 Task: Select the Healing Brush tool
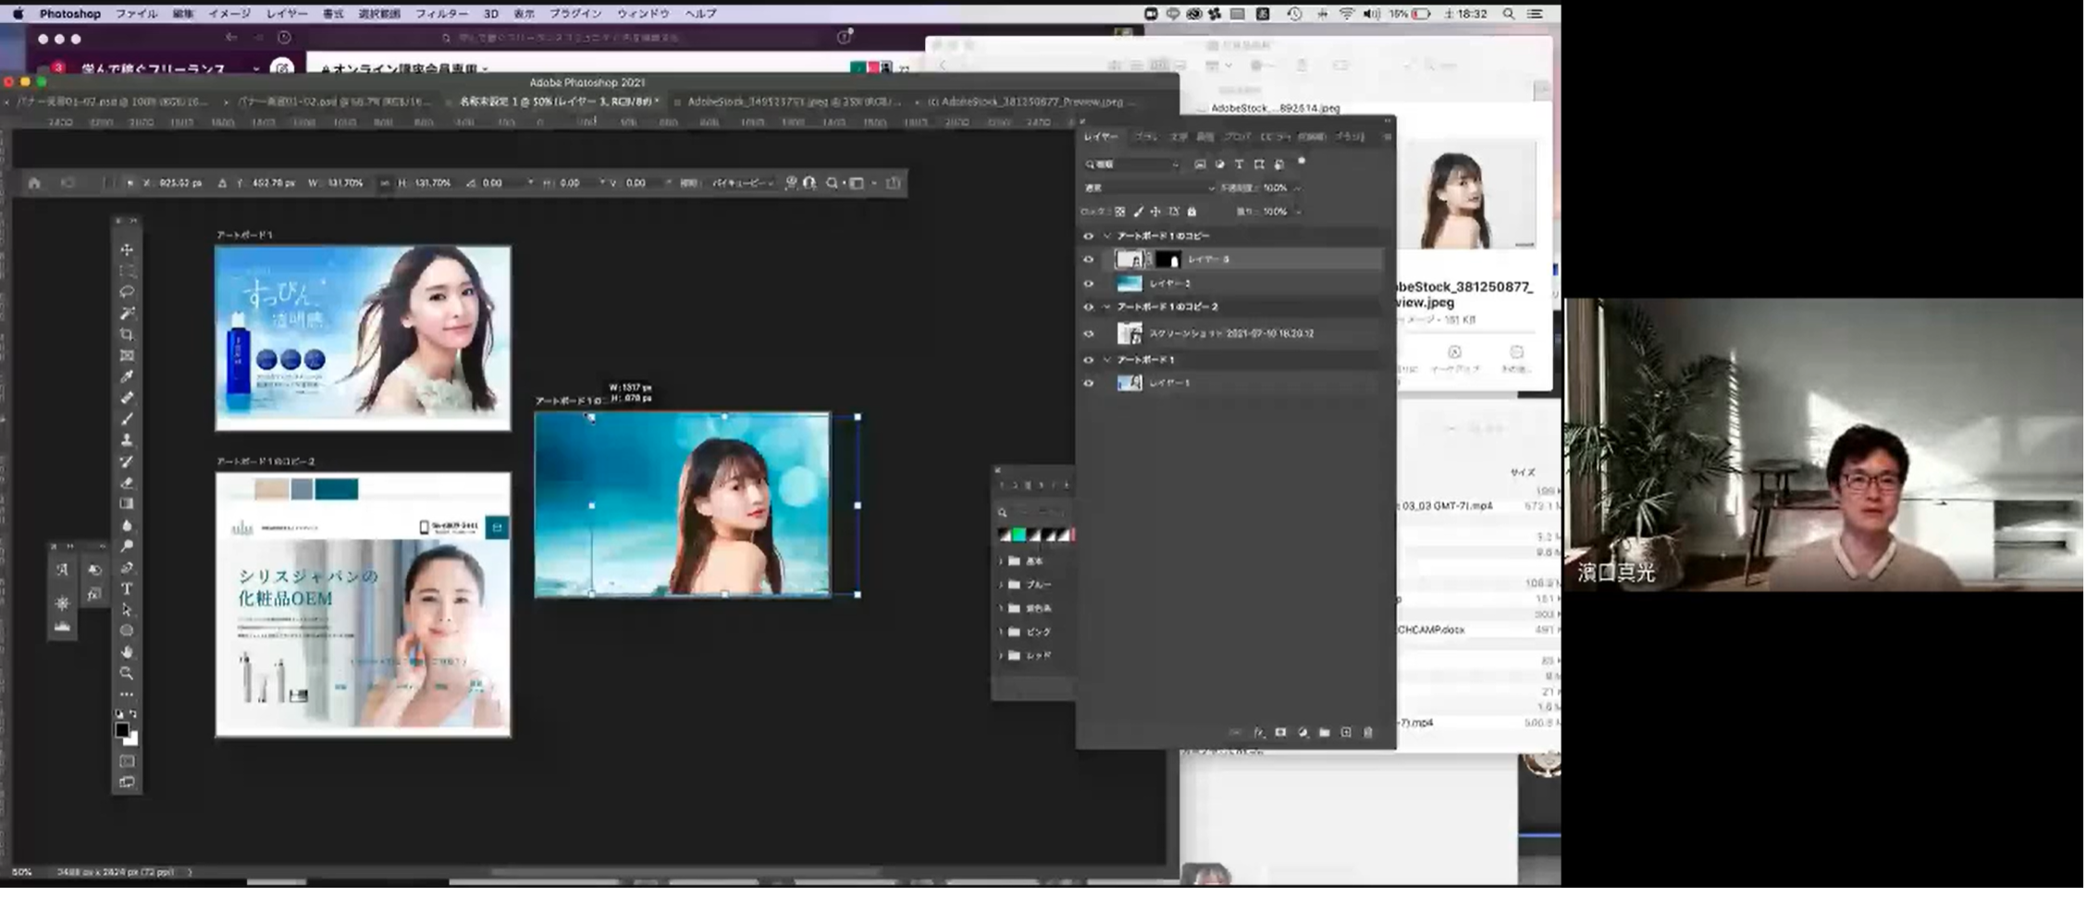pos(127,399)
